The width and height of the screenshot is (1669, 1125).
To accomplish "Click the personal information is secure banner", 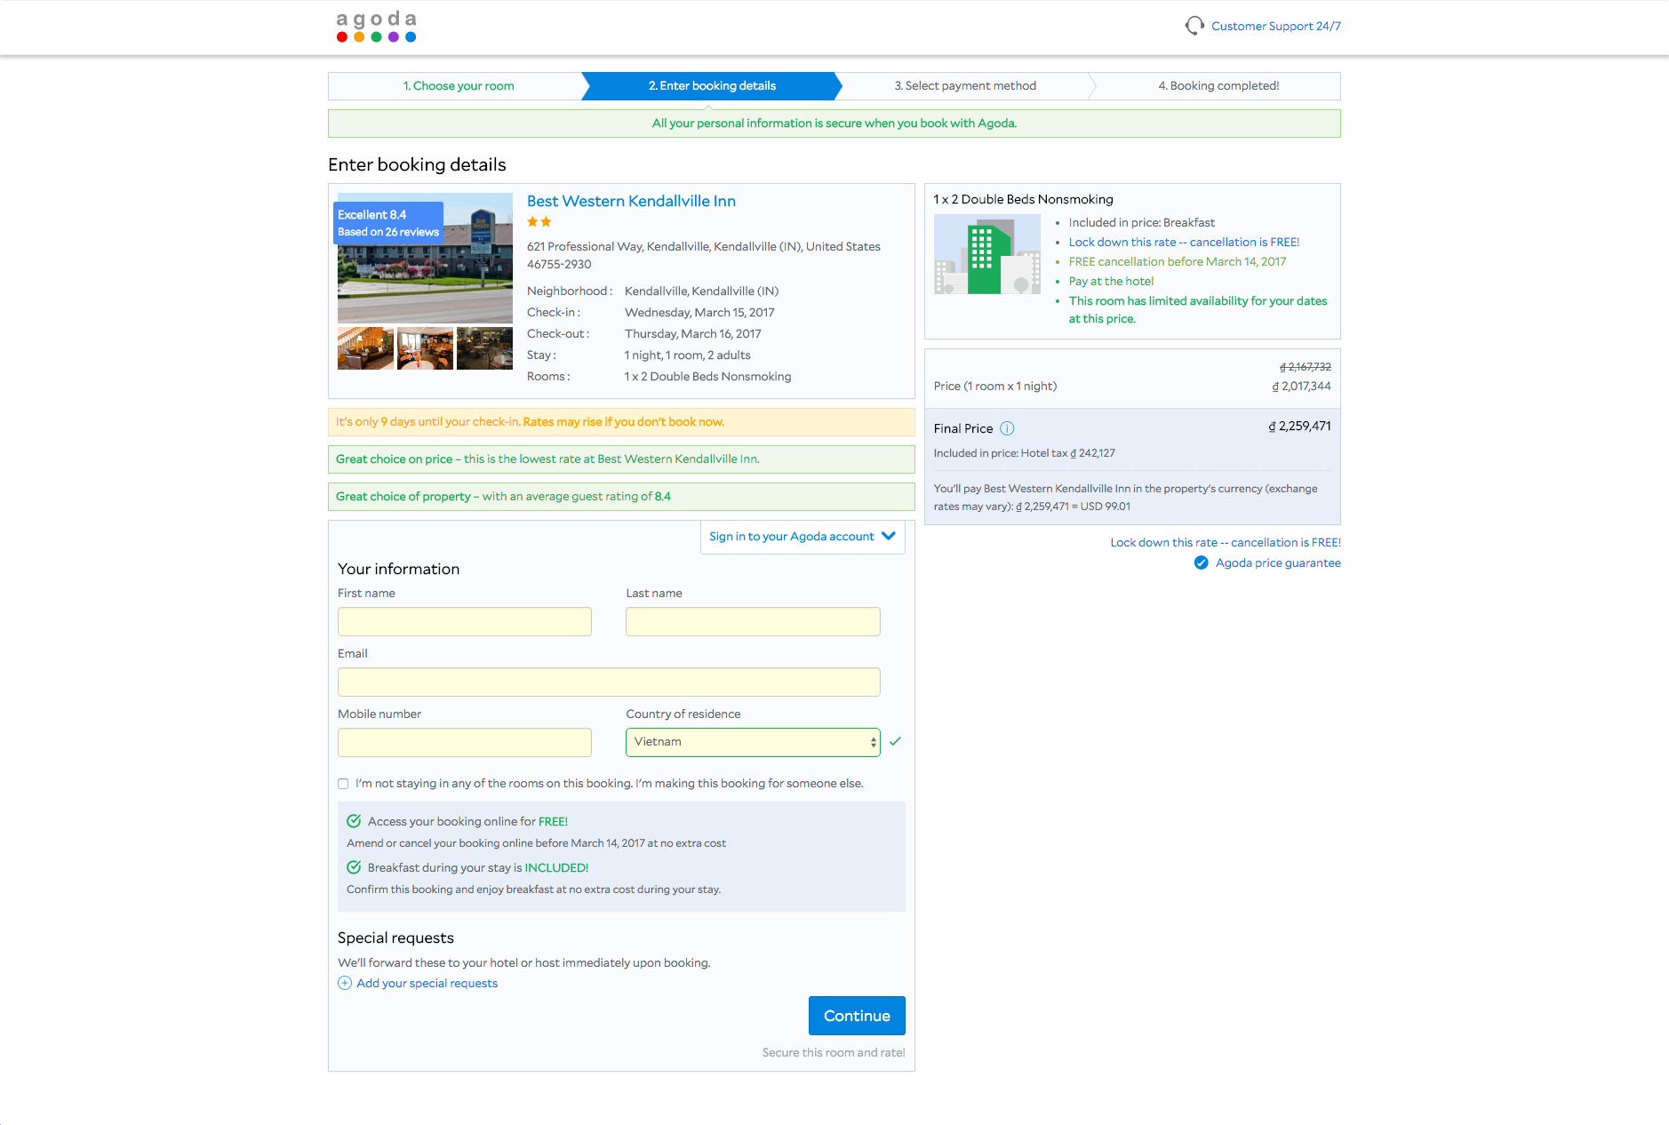I will pos(834,124).
